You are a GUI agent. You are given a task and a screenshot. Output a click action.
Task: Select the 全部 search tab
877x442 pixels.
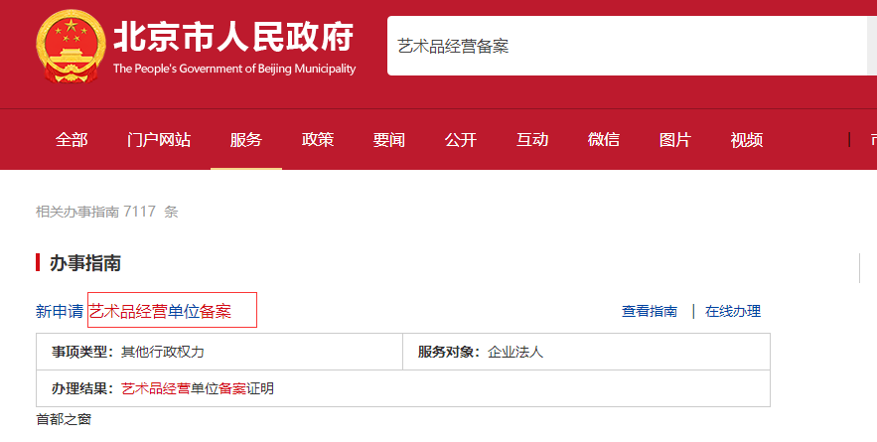[72, 140]
